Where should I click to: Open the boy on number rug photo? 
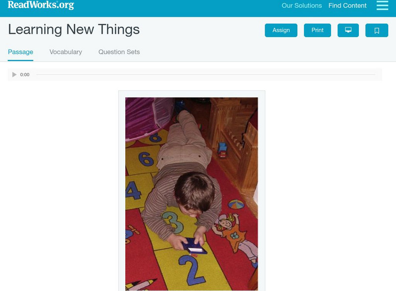point(192,194)
